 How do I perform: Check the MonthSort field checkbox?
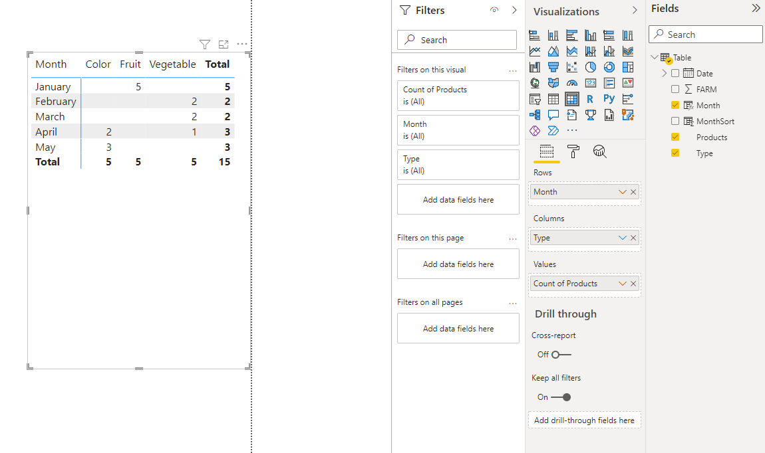(675, 122)
